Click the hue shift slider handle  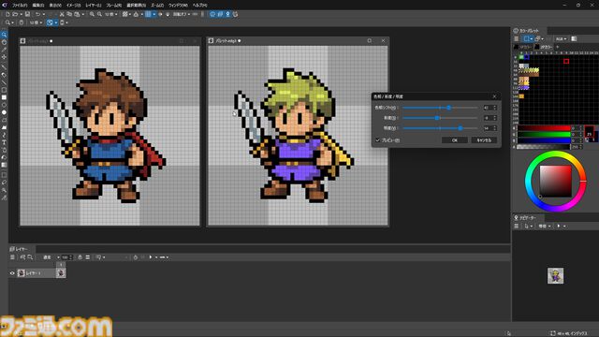449,108
